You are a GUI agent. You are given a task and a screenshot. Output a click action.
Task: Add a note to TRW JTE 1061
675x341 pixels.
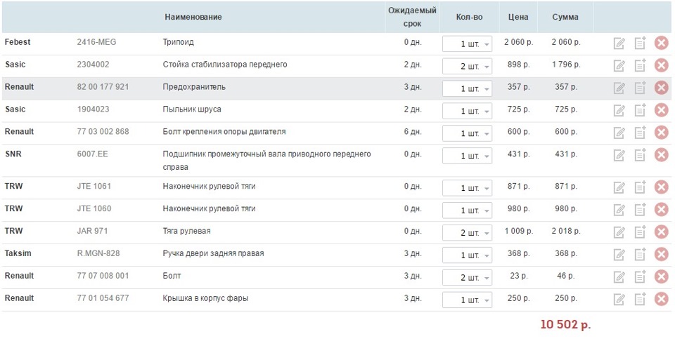click(x=640, y=187)
